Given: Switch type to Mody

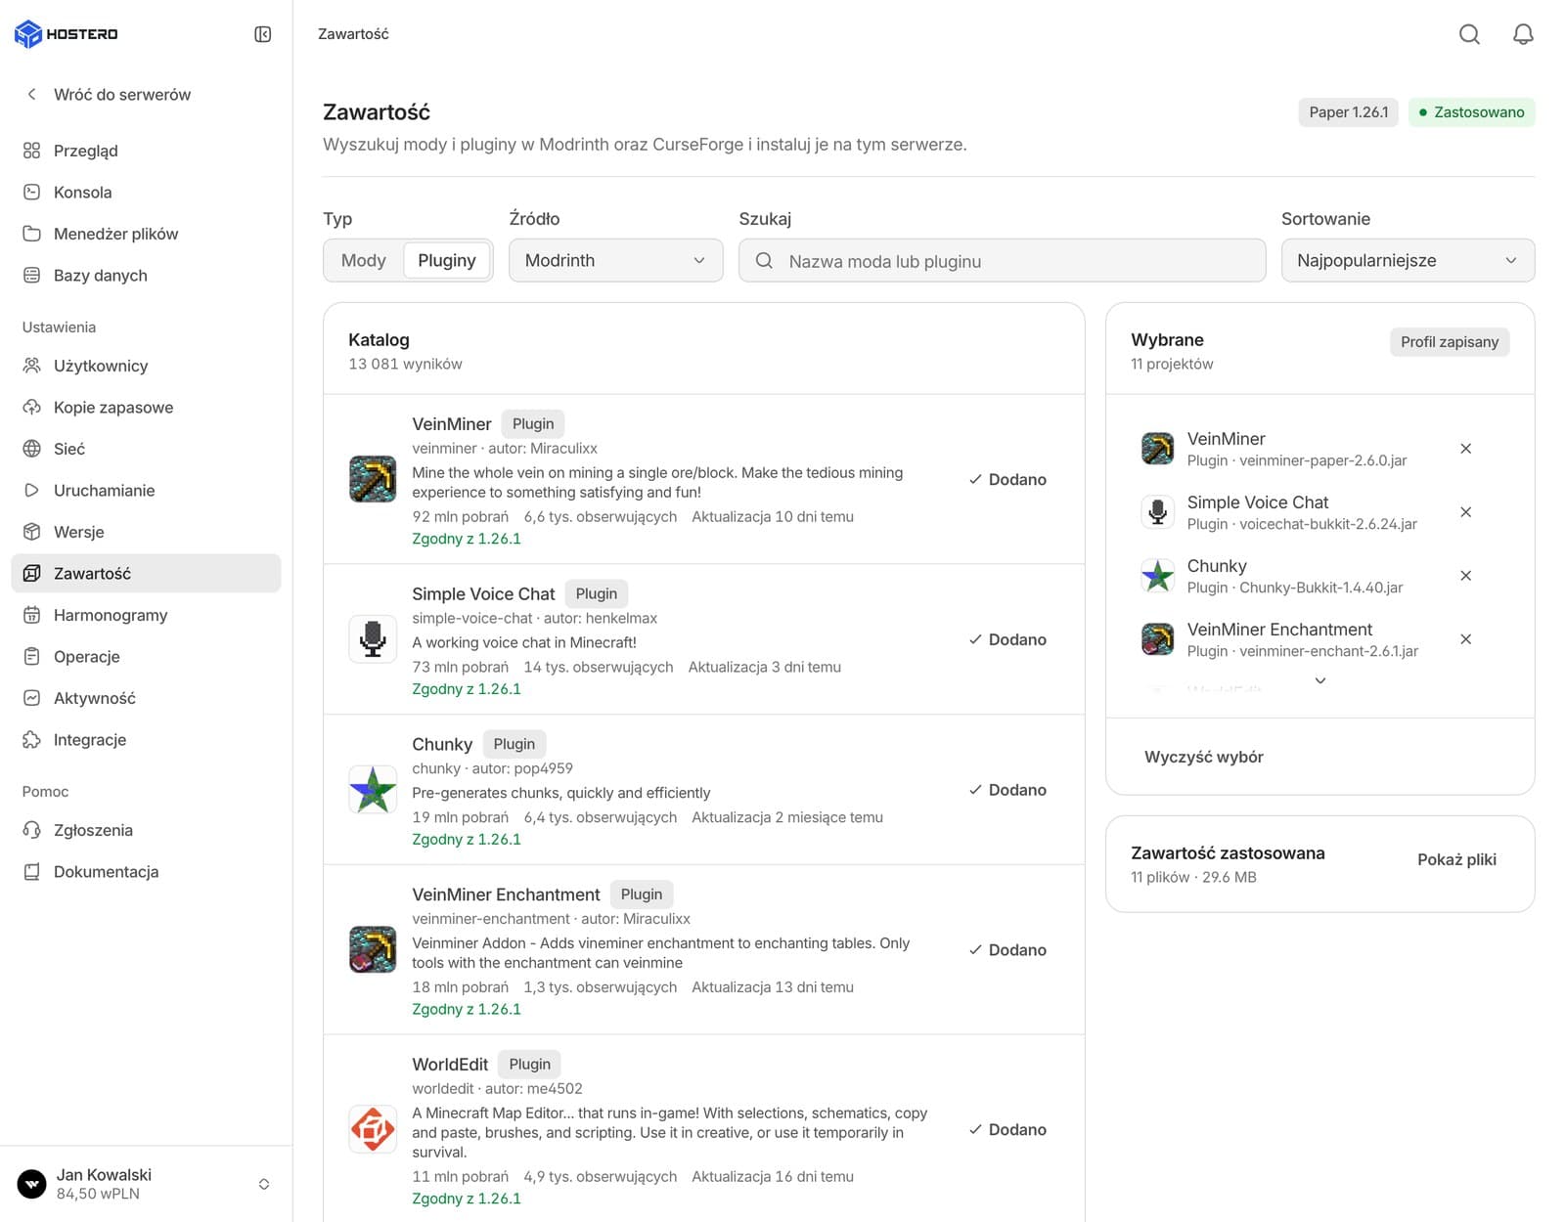Looking at the screenshot, I should coord(364,261).
